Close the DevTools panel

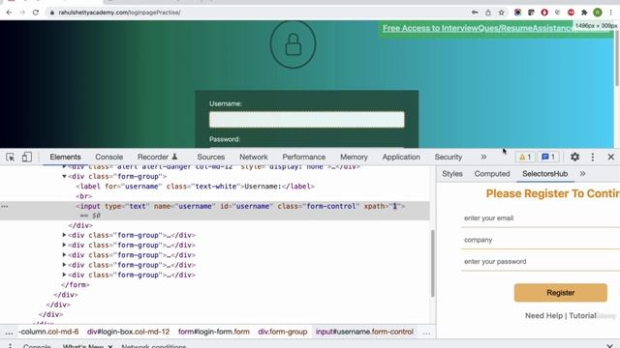(611, 157)
